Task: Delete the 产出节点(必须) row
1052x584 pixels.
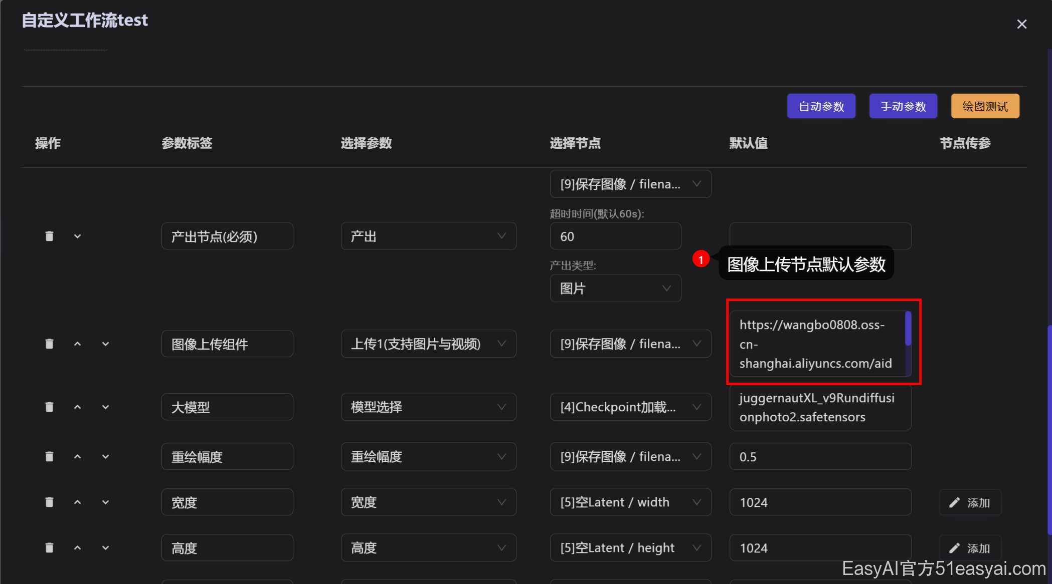Action: tap(49, 236)
